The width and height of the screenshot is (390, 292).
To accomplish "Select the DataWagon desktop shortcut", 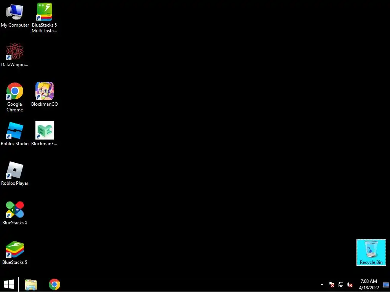I will 15,55.
